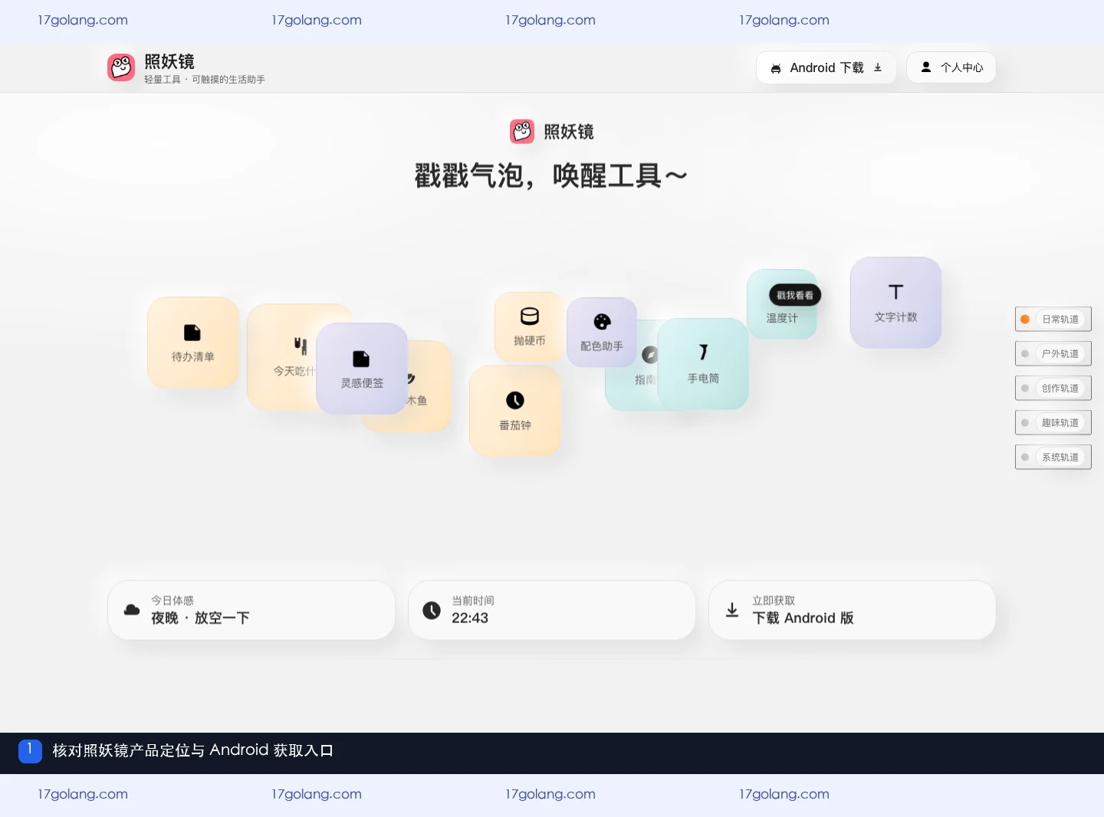Open 个人中心 user center
This screenshot has width=1104, height=817.
point(951,67)
